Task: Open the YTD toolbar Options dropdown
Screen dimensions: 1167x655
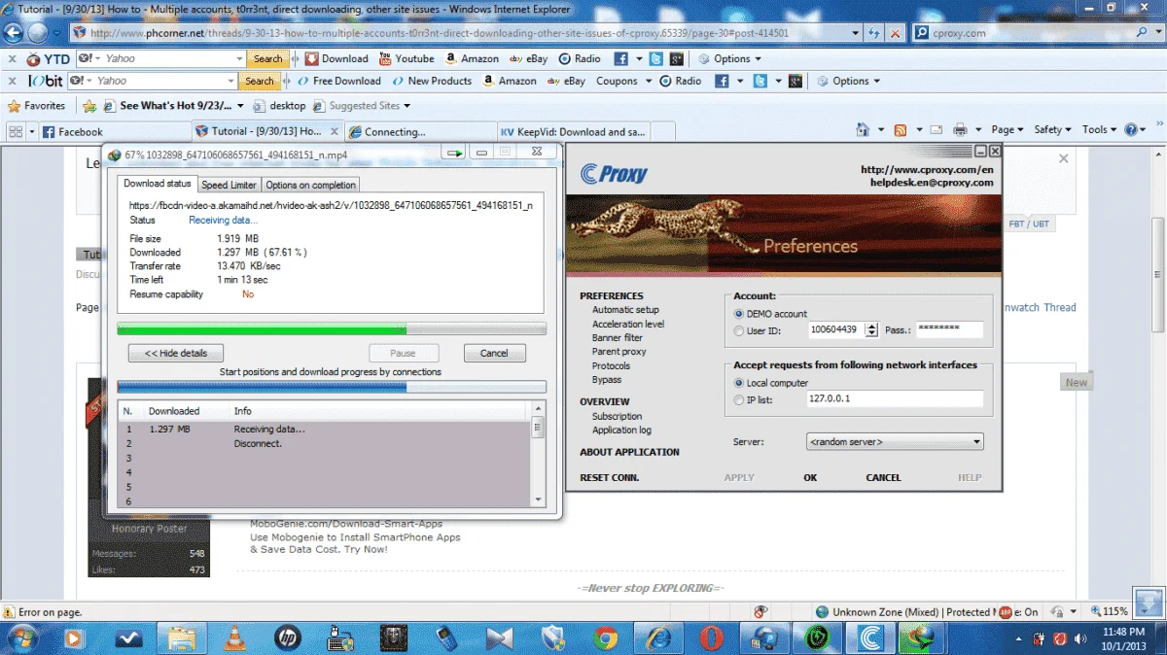Action: click(x=731, y=58)
